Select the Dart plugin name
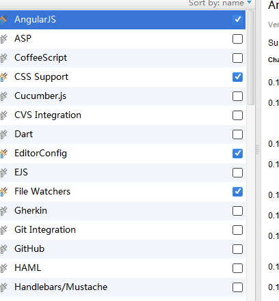This screenshot has height=301, width=279. (24, 134)
